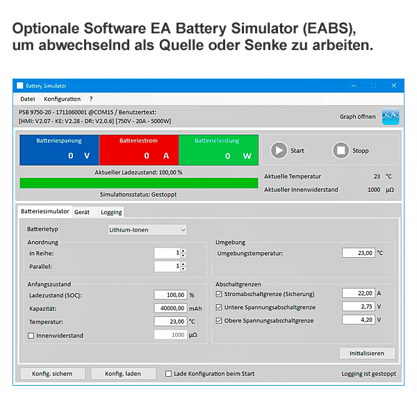The width and height of the screenshot is (417, 417).
Task: Toggle Stromabschaltgrenze (Sicherung) checkbox
Action: pos(219,293)
